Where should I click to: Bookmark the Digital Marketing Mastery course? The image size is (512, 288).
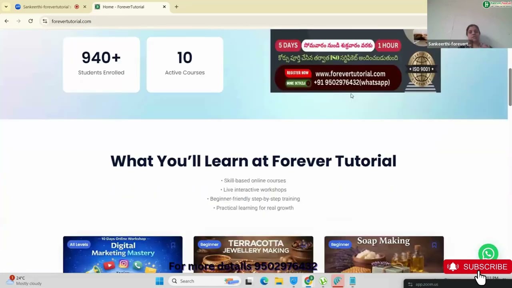pos(173,245)
